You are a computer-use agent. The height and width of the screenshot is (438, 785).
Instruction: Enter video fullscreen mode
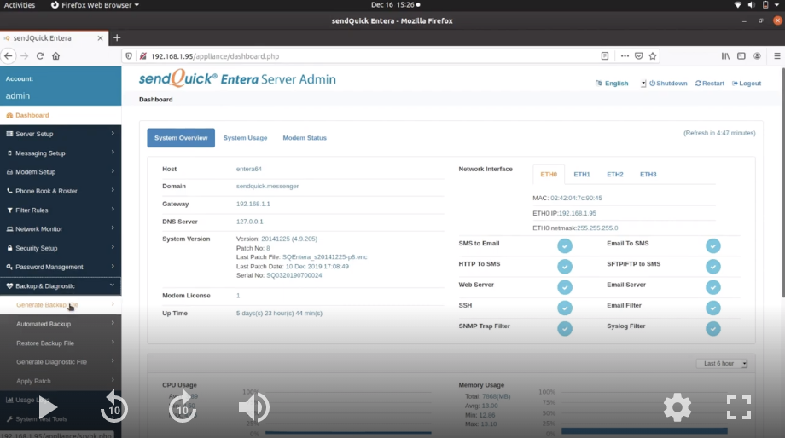tap(739, 407)
